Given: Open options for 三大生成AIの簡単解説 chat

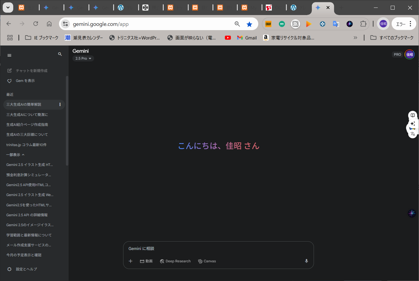Looking at the screenshot, I should tap(60, 105).
